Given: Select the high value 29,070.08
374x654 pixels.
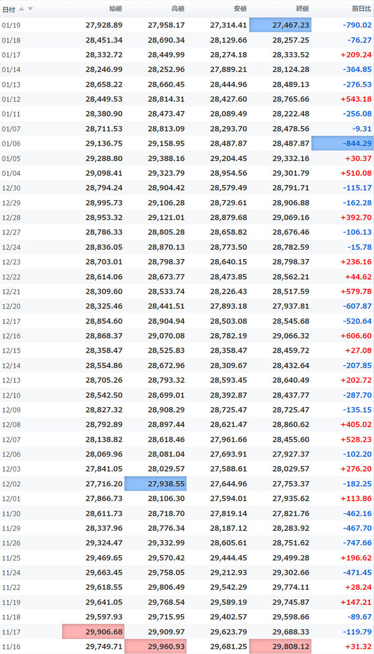Looking at the screenshot, I should [x=167, y=336].
